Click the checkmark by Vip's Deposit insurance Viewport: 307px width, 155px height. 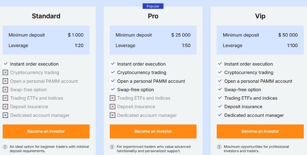[x=220, y=107]
